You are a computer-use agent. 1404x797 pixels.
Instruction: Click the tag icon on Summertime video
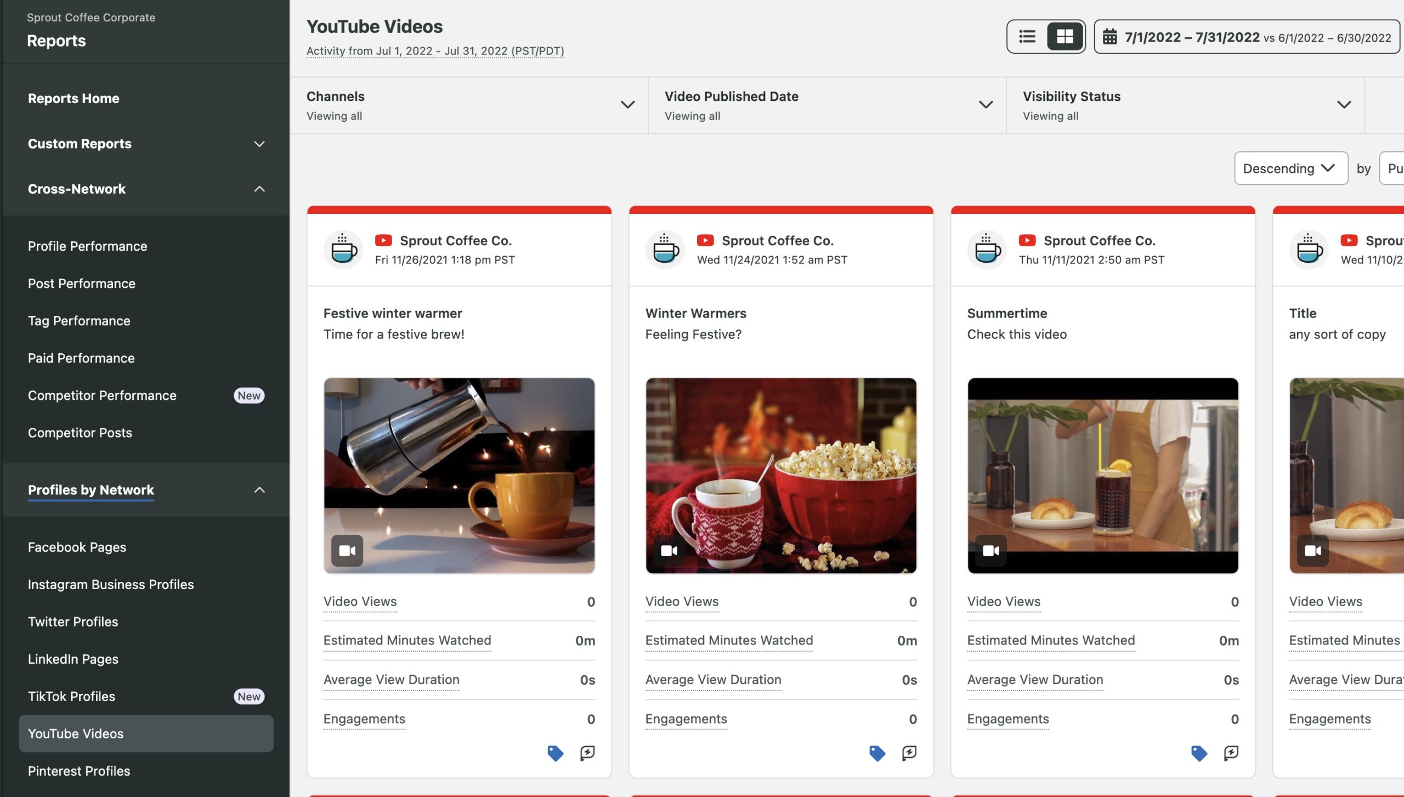coord(1198,751)
